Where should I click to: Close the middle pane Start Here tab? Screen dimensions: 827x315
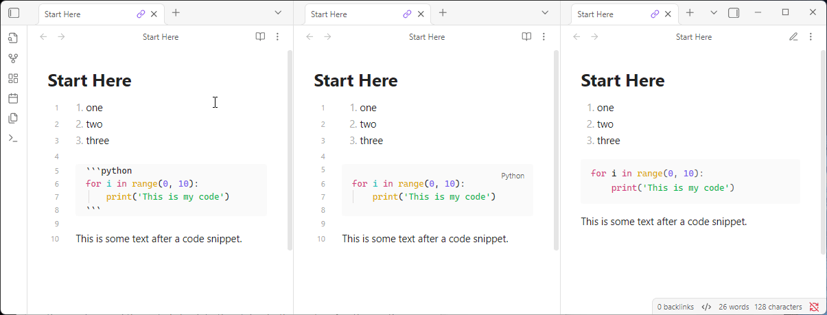click(420, 14)
